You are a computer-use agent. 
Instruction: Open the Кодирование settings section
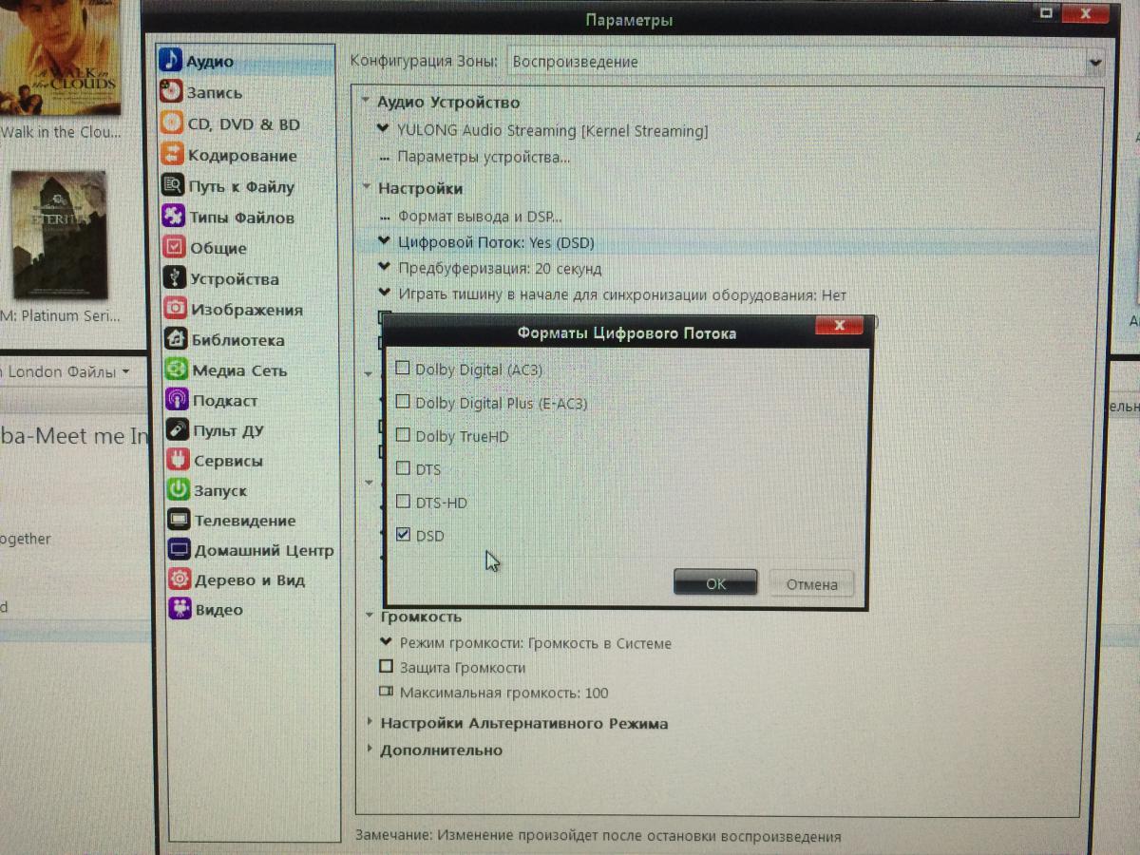tap(242, 156)
